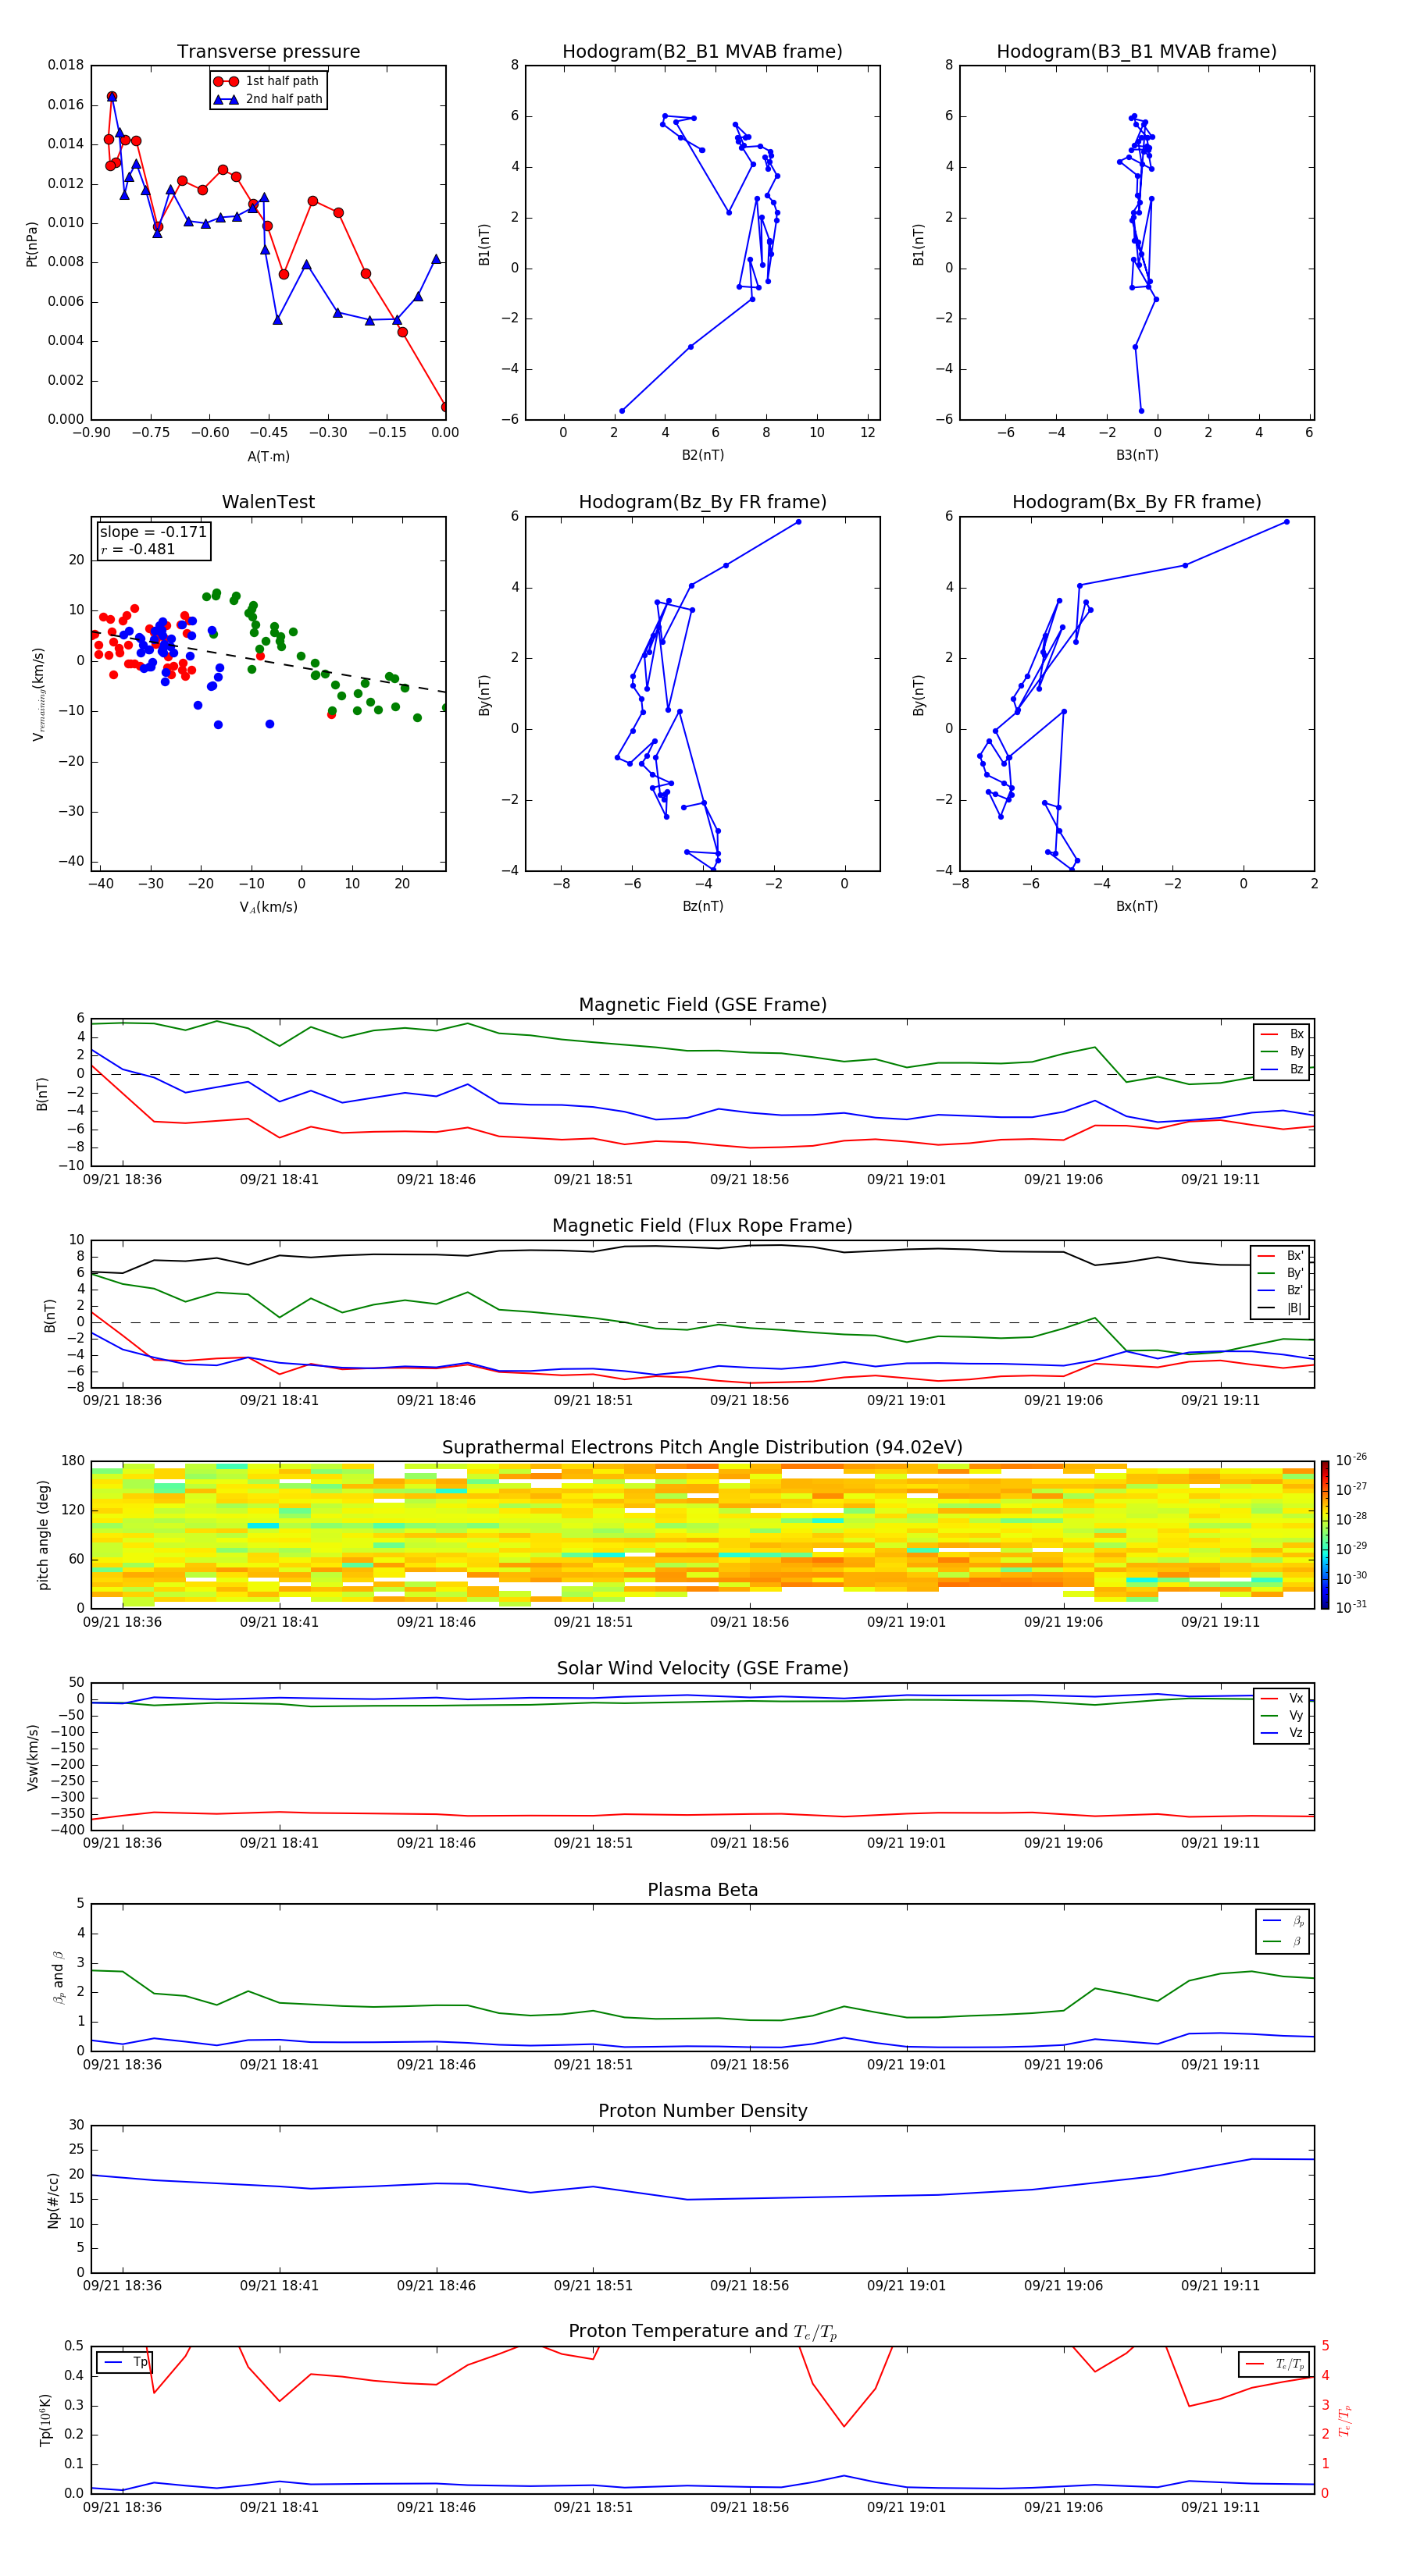The image size is (1406, 2576).
Task: Click '09/21 19:11' tick under Proton Temperature panel
Action: (x=1220, y=2507)
